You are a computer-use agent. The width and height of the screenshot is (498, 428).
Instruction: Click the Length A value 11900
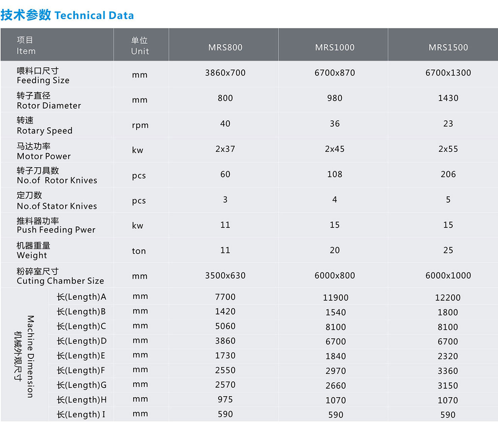335,298
